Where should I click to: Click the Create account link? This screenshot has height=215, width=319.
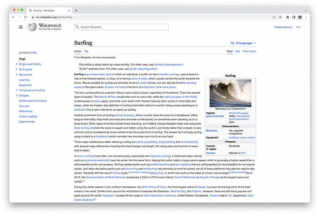coord(283,27)
